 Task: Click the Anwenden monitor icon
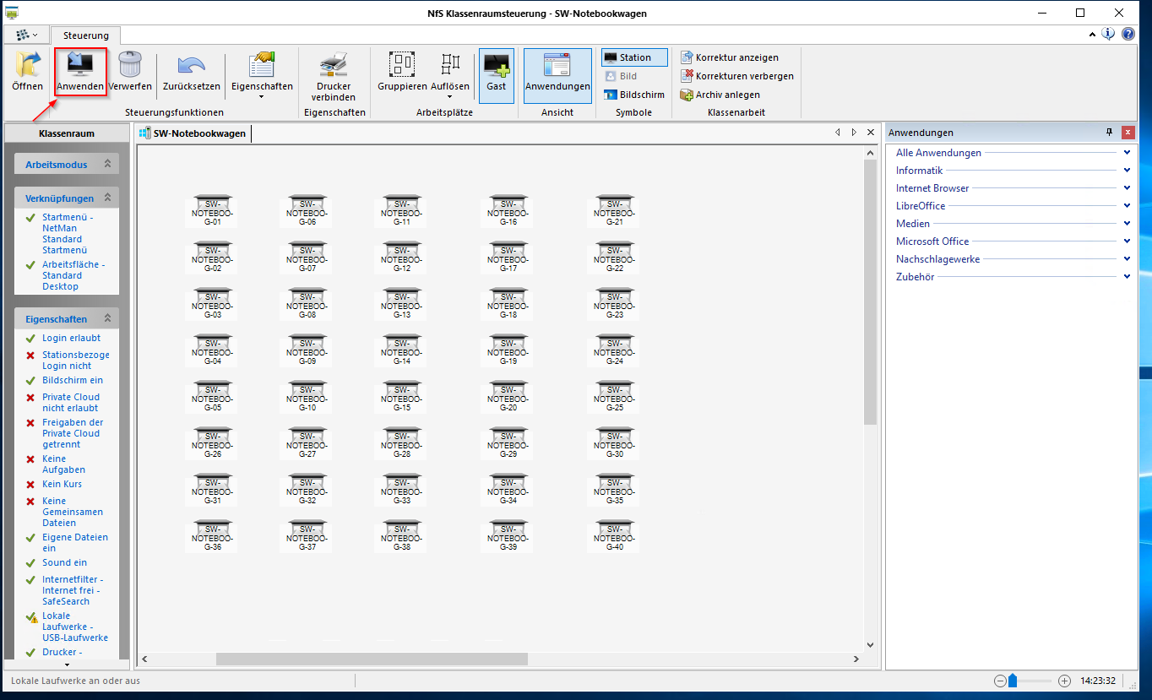coord(81,65)
